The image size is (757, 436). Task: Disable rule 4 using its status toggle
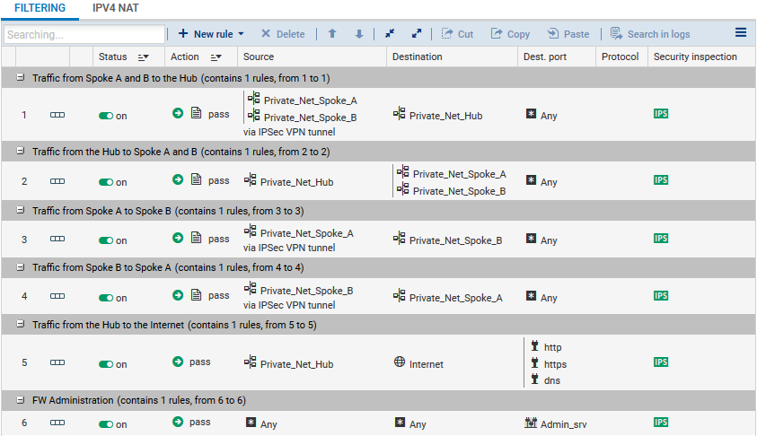106,297
